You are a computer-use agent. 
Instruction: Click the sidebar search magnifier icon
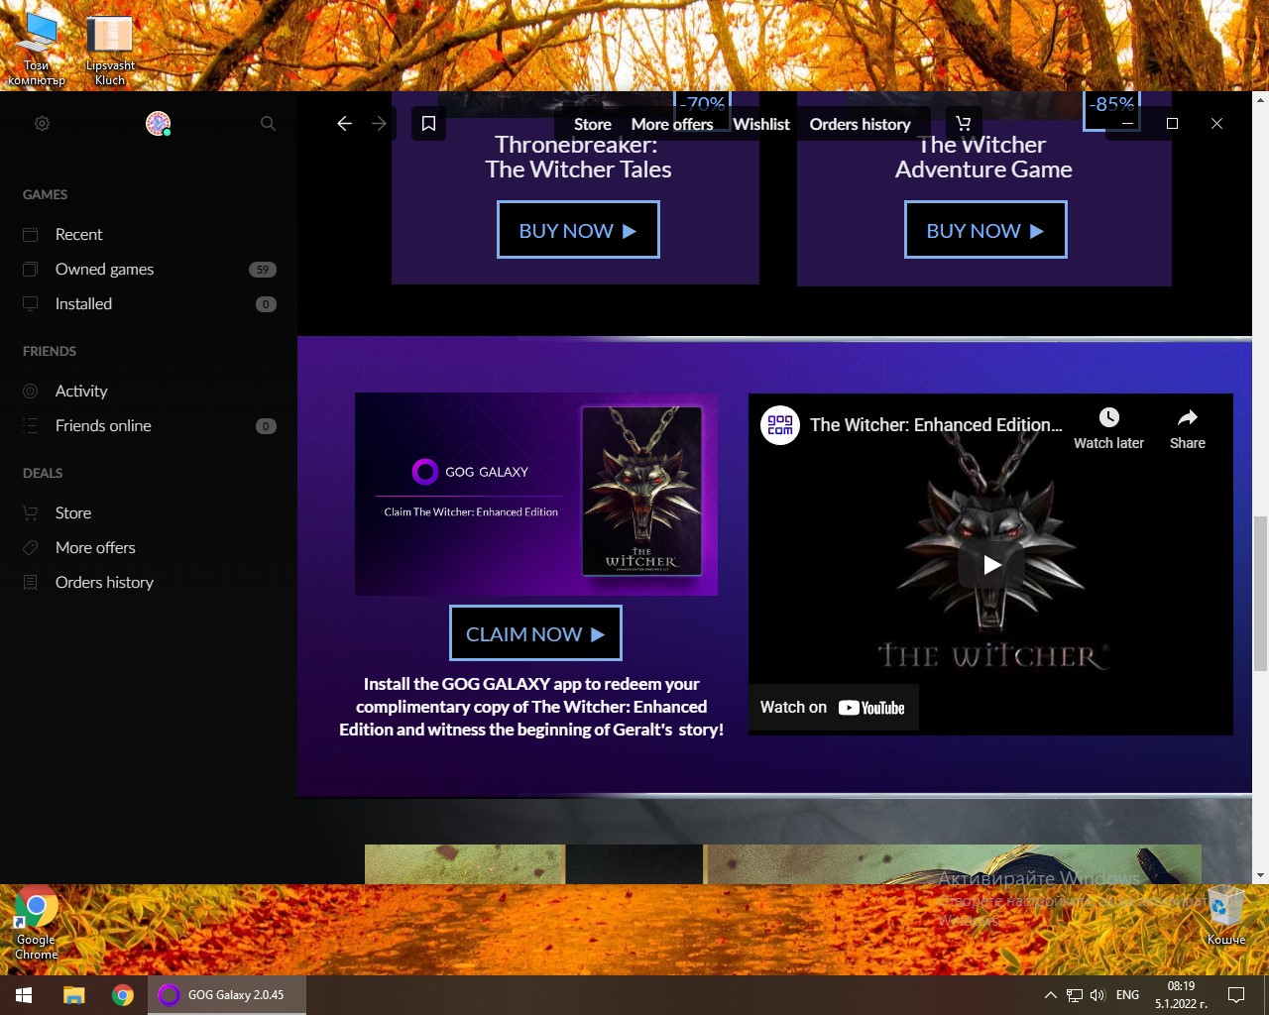(x=268, y=124)
